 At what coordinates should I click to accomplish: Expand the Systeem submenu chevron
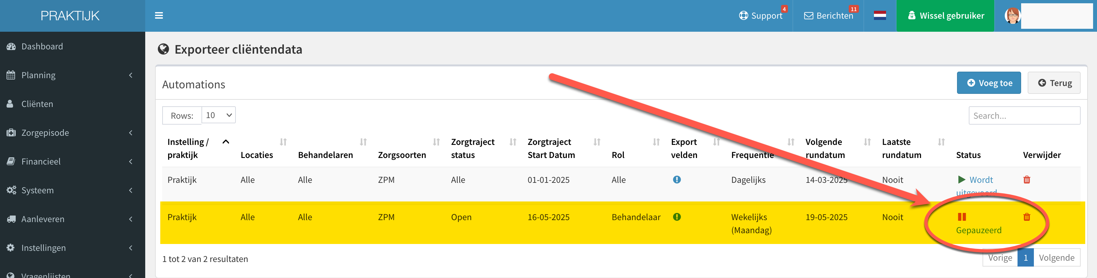[131, 190]
